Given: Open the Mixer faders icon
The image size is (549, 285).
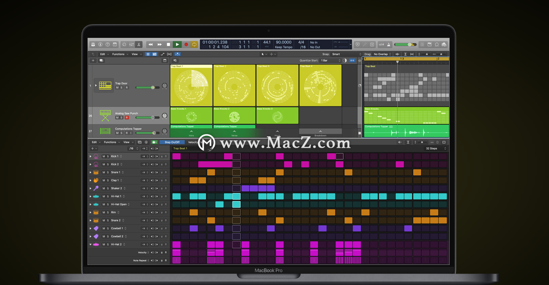Looking at the screenshot, I should (131, 44).
